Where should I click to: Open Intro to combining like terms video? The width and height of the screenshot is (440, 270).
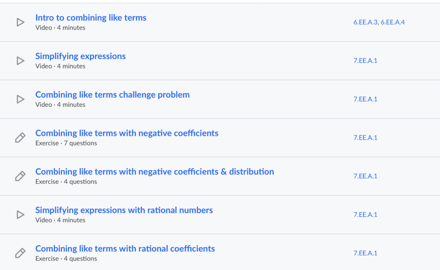click(x=91, y=18)
